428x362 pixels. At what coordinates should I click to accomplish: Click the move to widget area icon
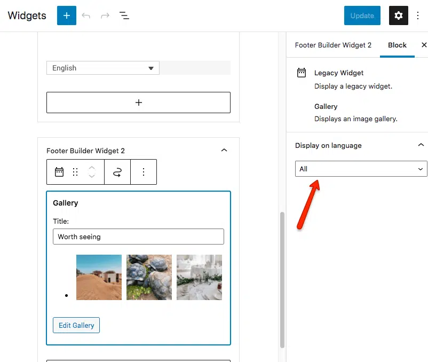point(117,172)
